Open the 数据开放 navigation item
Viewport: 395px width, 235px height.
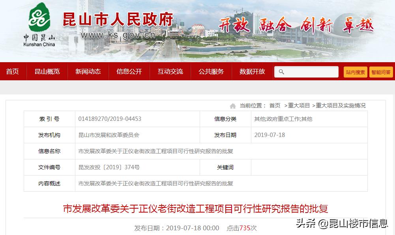tap(251, 72)
